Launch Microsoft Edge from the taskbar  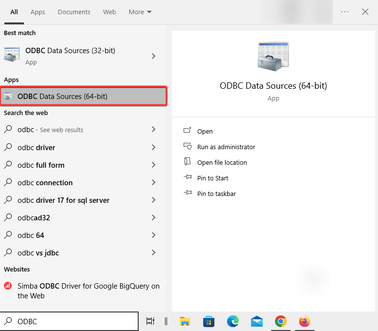(x=233, y=321)
